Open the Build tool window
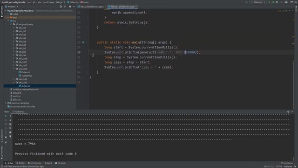This screenshot has height=168, width=298. 48,163
